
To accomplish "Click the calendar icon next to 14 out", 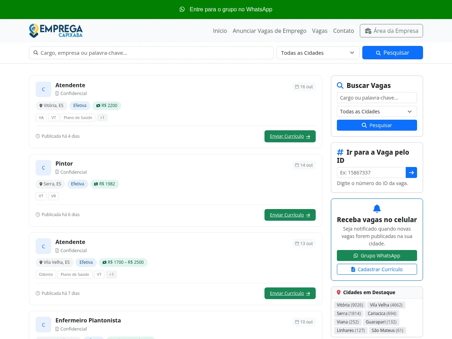I will point(297,165).
